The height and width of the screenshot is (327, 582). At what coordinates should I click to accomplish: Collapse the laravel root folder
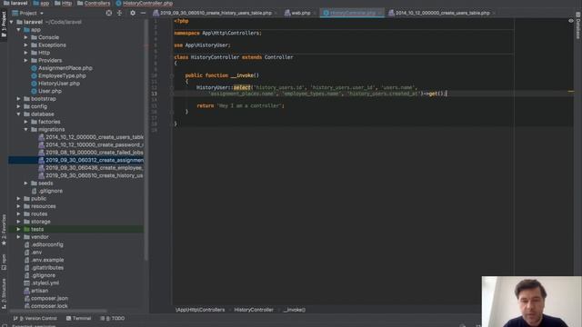coord(12,22)
